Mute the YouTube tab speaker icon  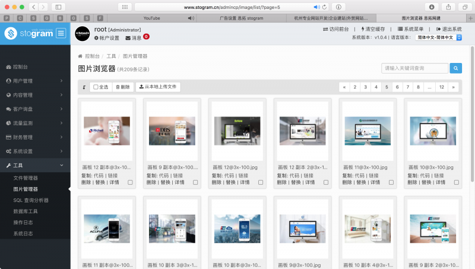coord(191,18)
